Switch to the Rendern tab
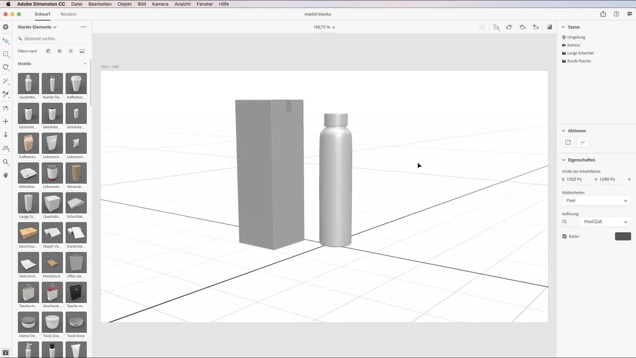 69,14
